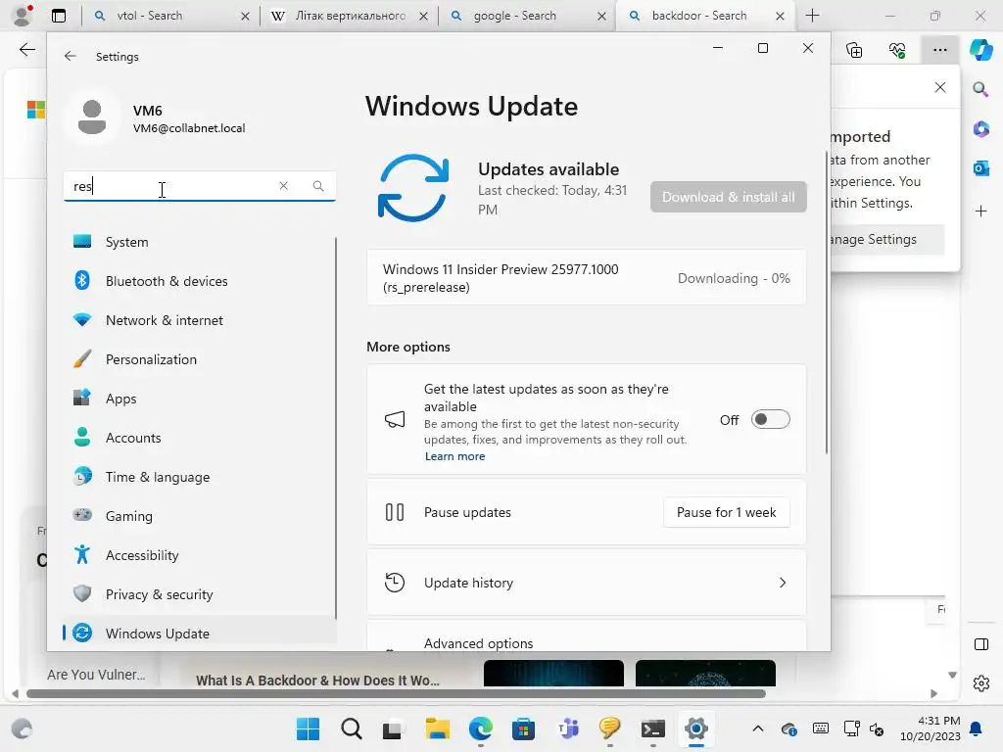Open Copilot icon in Edge

click(980, 49)
